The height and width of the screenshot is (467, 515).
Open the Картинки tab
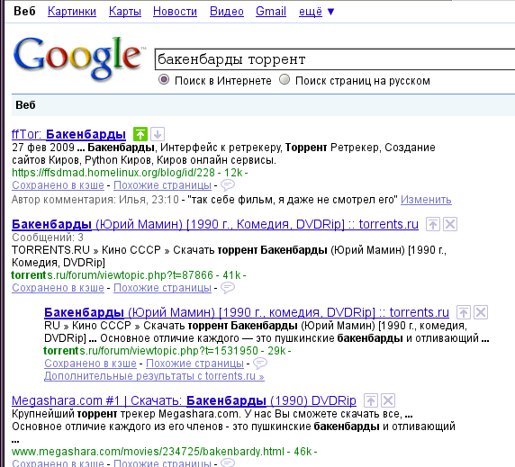pos(72,12)
